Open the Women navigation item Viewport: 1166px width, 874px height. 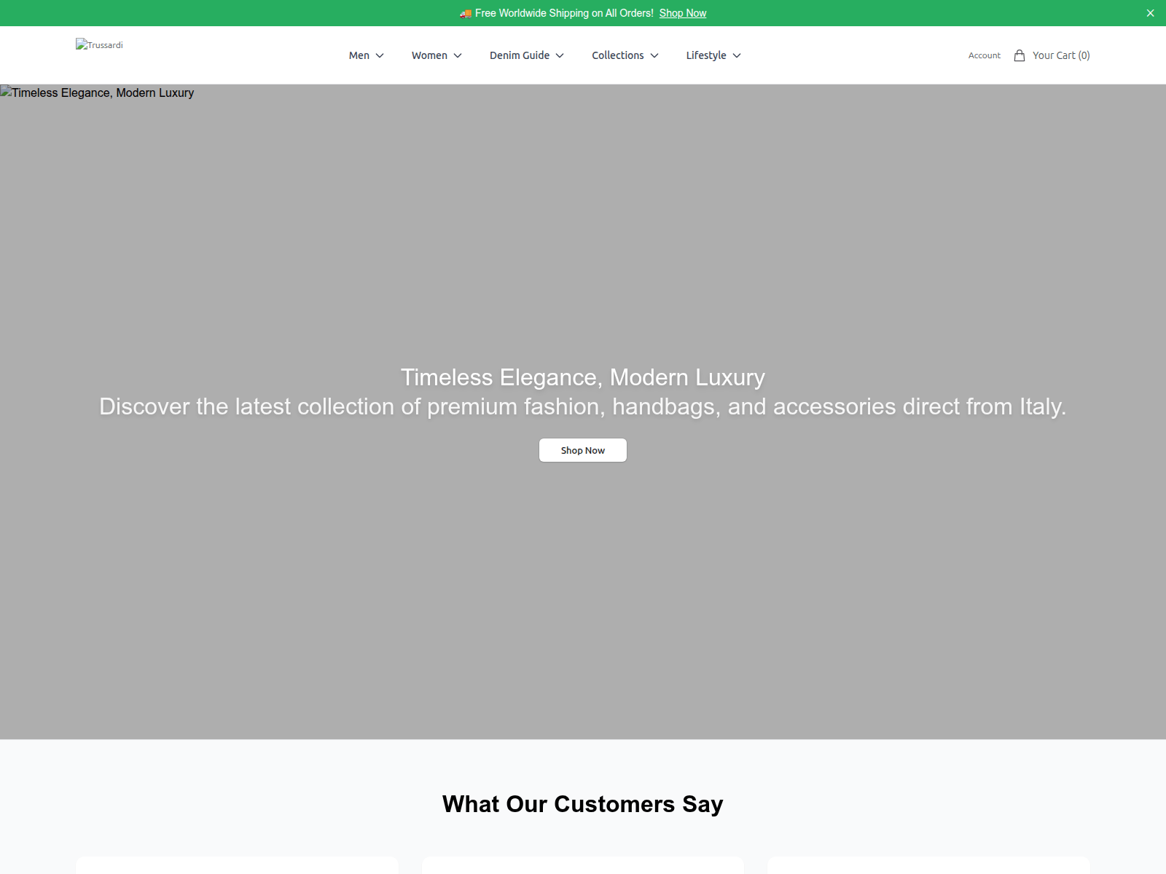pyautogui.click(x=429, y=55)
